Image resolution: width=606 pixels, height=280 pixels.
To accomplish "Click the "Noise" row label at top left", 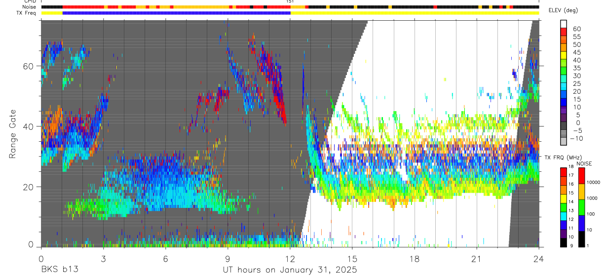I will click(x=30, y=7).
